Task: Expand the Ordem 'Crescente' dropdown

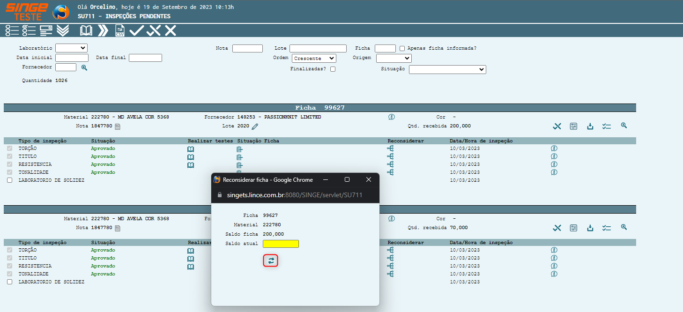Action: pos(314,59)
